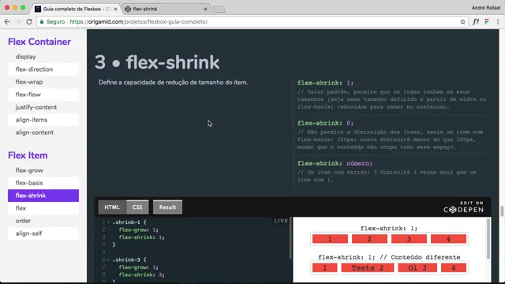Switch CodePen embed to HTML tab
This screenshot has height=284, width=505.
112,207
